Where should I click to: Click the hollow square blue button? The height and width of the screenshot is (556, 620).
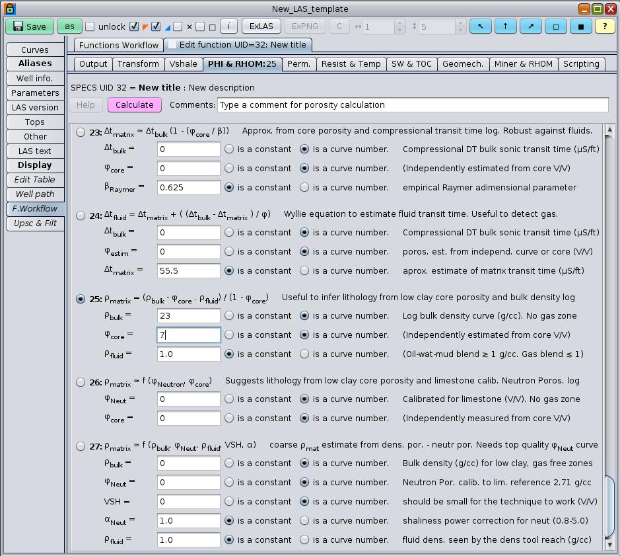556,26
